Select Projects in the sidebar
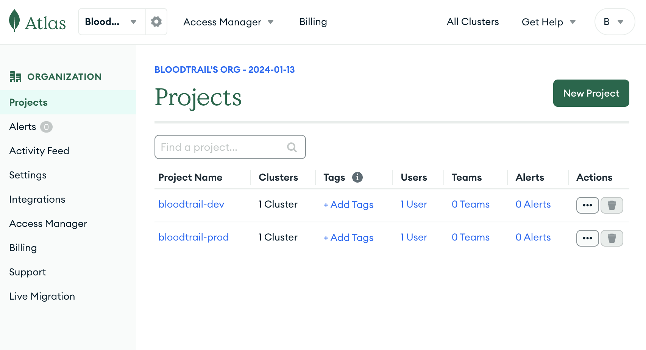The height and width of the screenshot is (350, 646). click(x=68, y=102)
